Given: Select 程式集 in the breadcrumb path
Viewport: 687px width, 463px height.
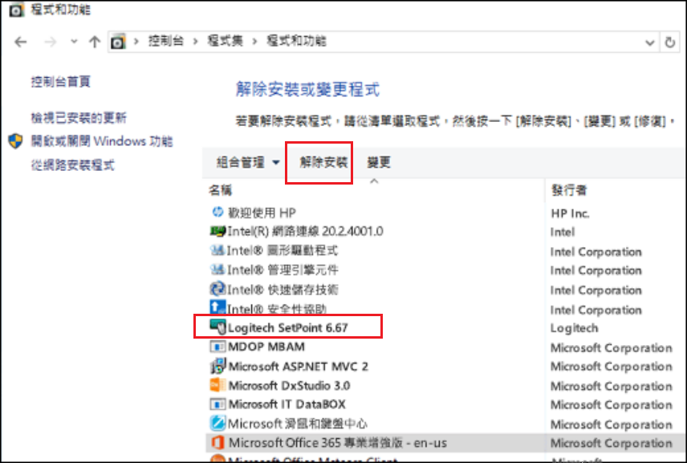Looking at the screenshot, I should point(226,41).
